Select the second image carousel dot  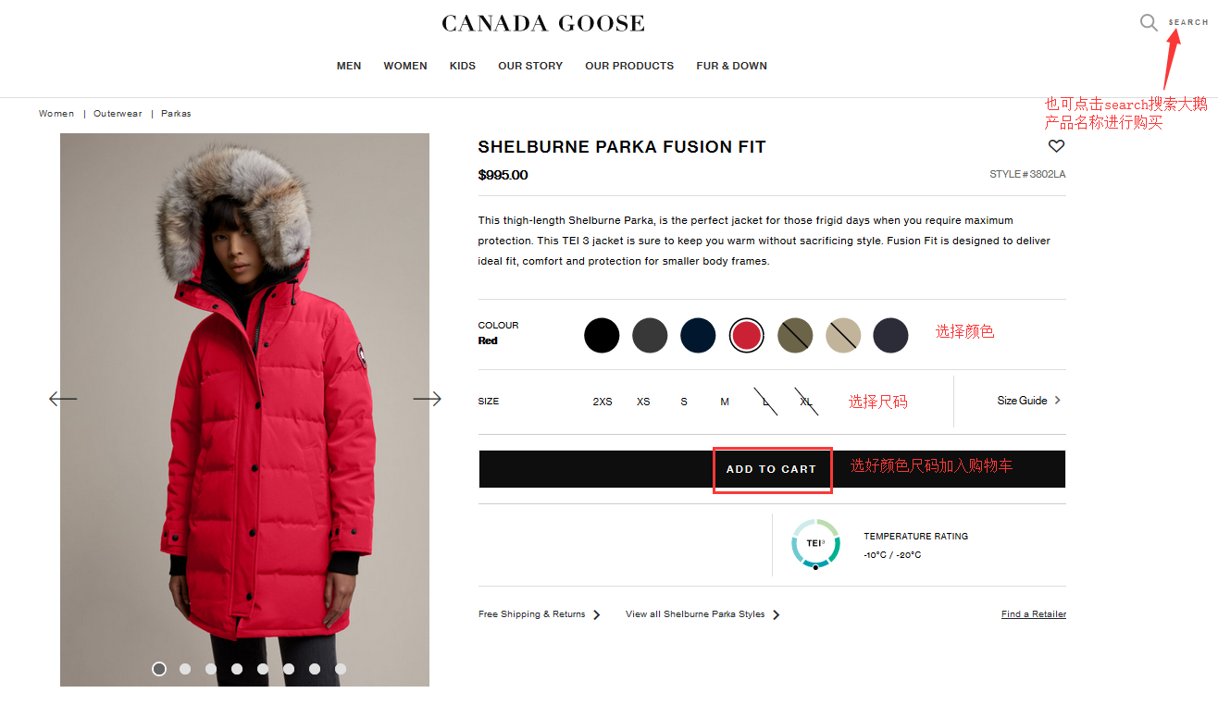[185, 668]
